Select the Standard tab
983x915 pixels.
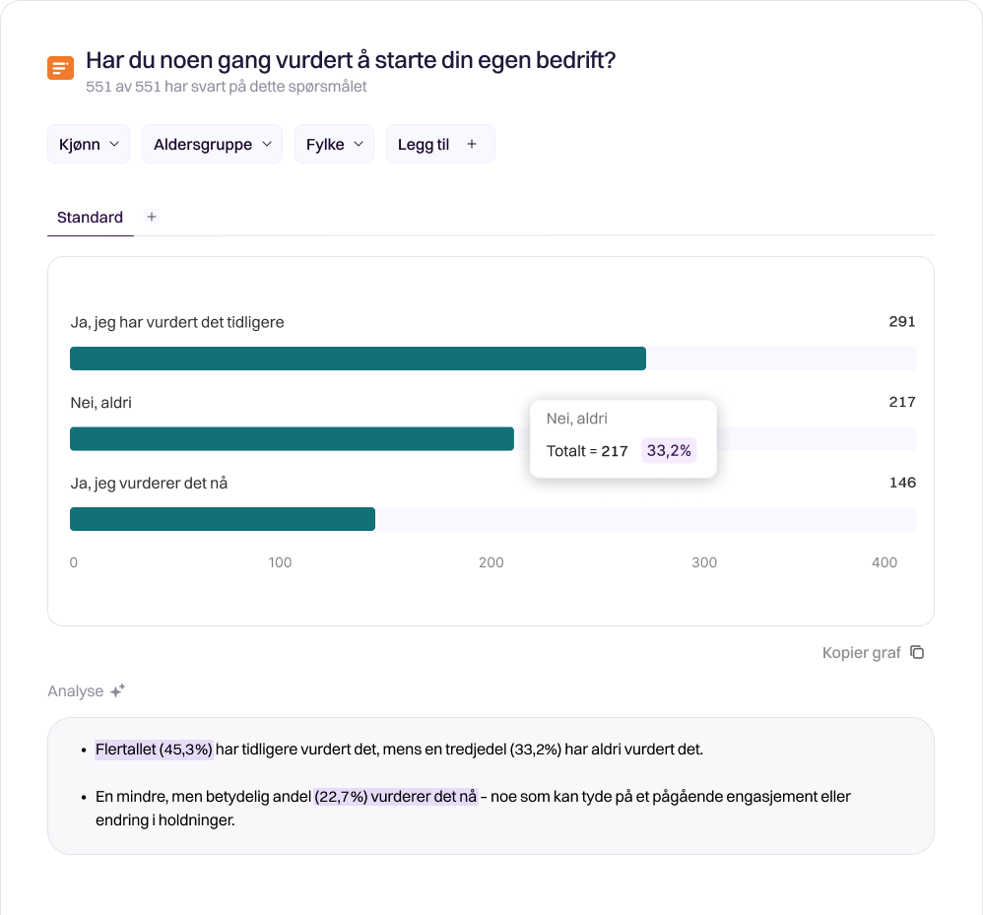(x=90, y=217)
